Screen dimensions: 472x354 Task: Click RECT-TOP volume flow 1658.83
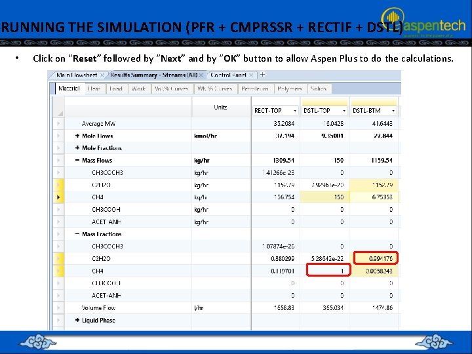tap(284, 308)
